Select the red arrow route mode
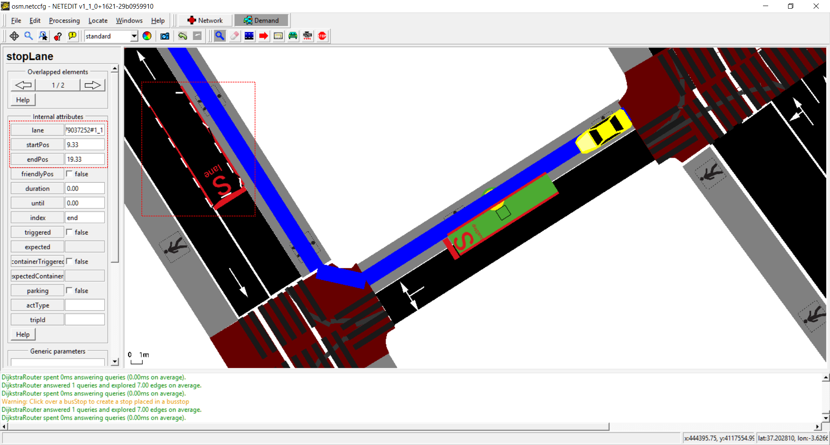Screen dimensions: 830x445 click(x=263, y=36)
